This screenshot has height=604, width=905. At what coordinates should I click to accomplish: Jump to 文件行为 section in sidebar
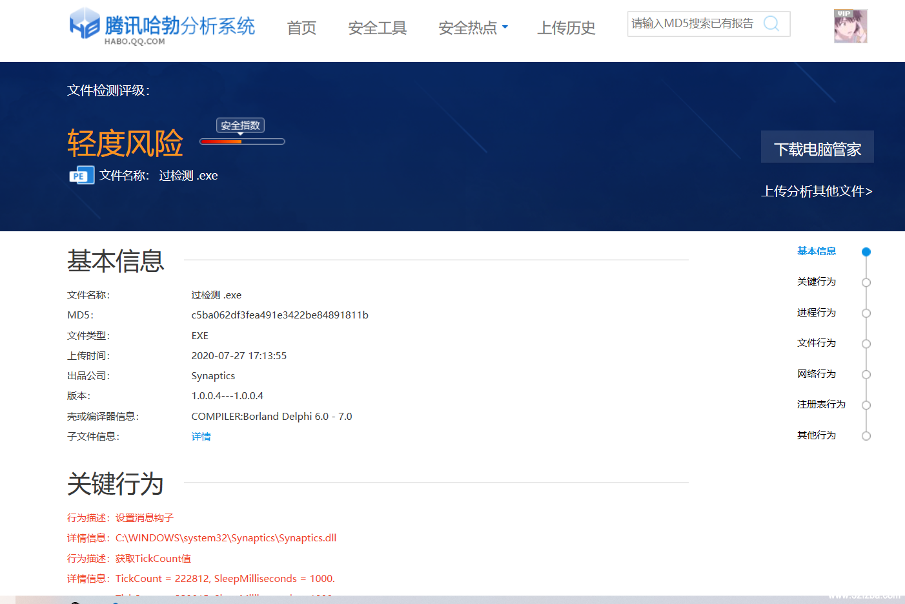coord(817,343)
